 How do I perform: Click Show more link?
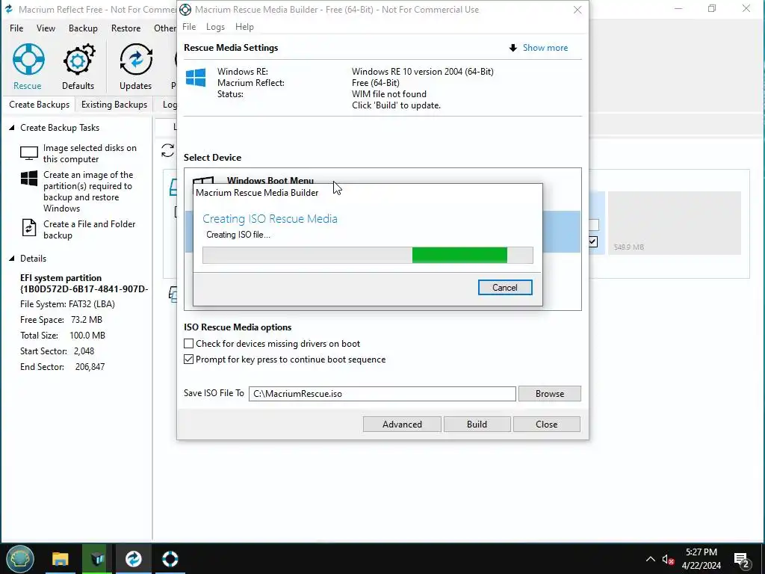(x=545, y=48)
